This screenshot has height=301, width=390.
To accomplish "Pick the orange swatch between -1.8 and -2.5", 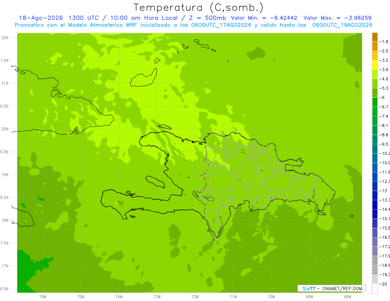I will click(375, 46).
